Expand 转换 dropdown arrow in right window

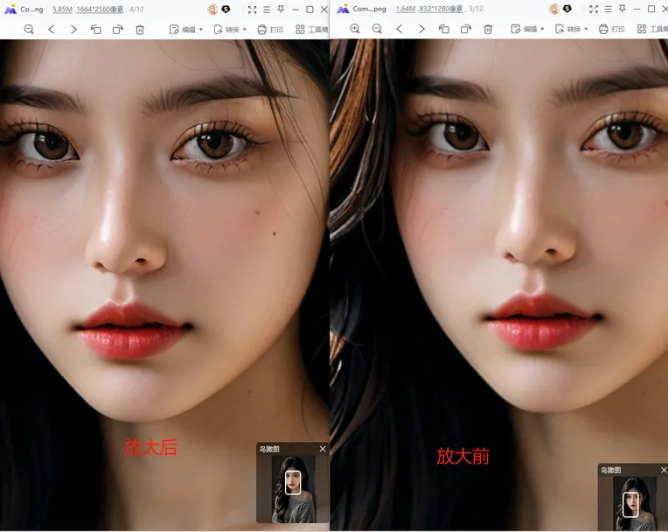pos(586,29)
